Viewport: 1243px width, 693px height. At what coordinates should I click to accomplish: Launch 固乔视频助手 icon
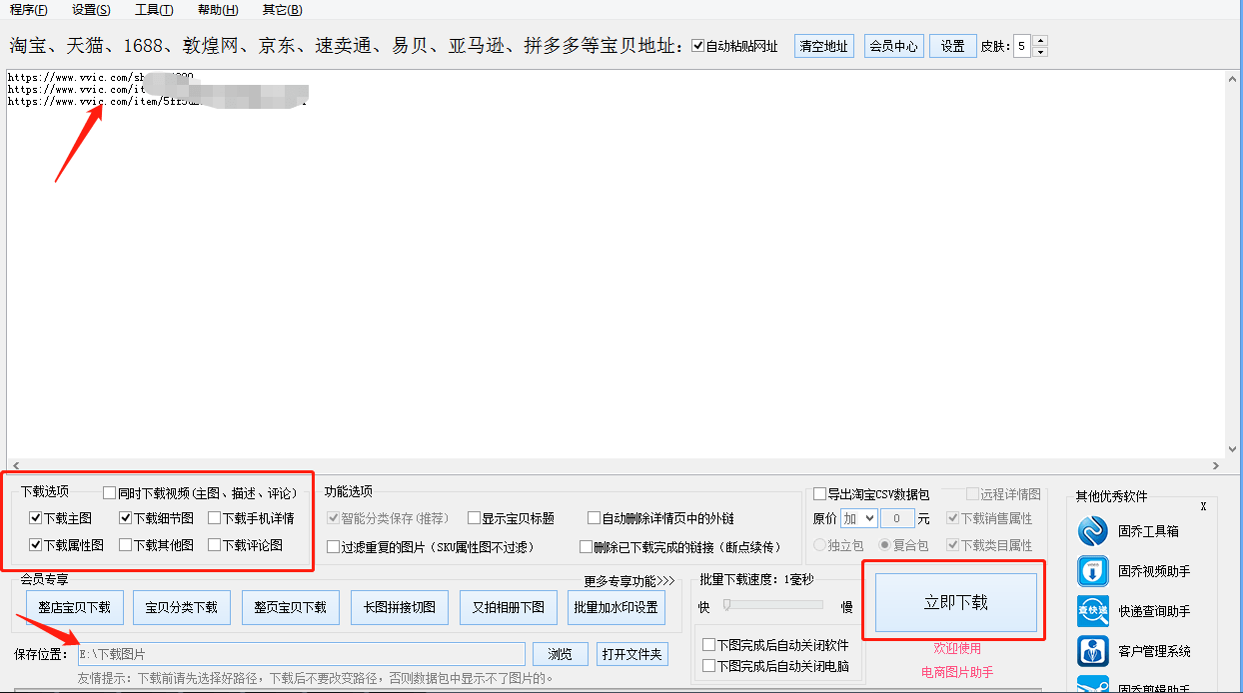1093,571
